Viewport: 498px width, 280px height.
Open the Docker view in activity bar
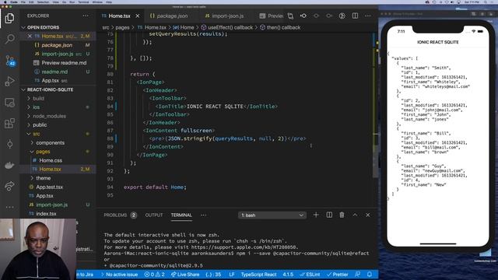point(9,165)
